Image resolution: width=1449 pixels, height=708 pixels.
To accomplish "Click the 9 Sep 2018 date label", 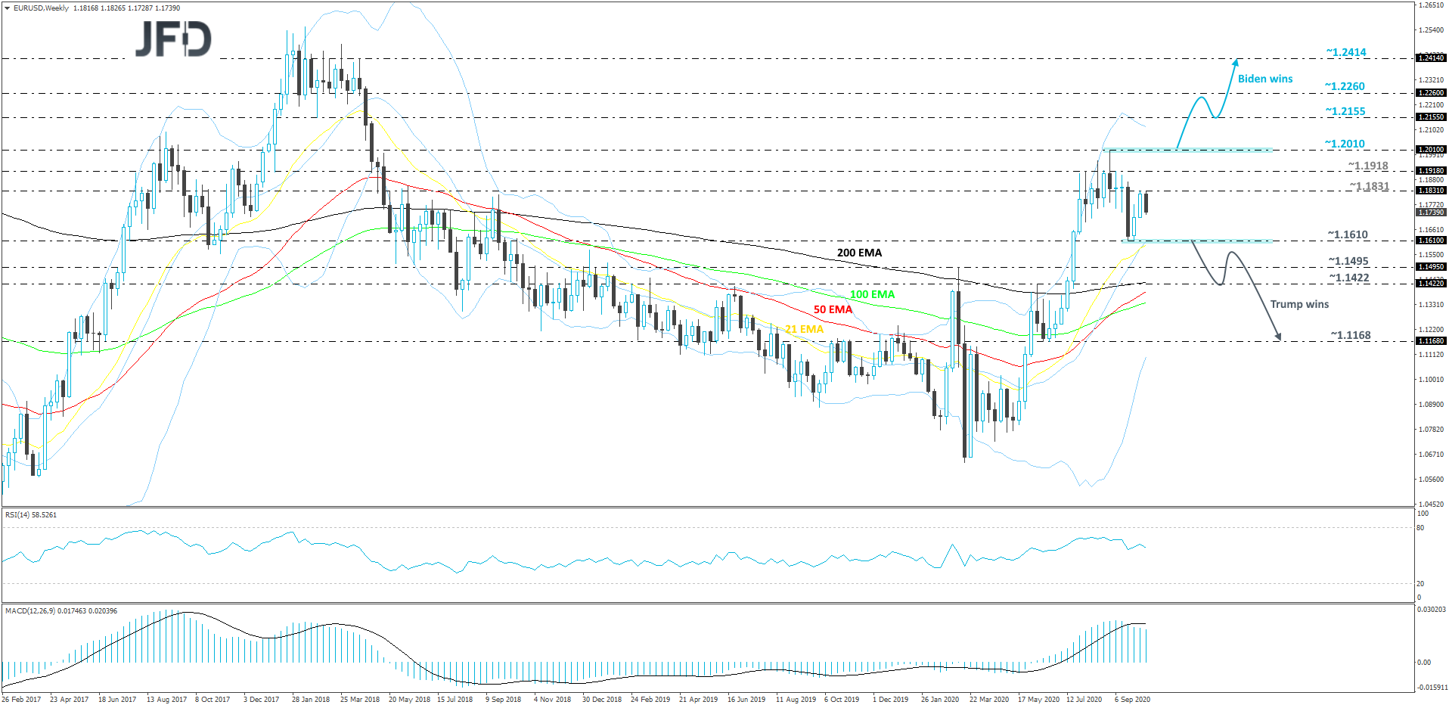I will pyautogui.click(x=503, y=700).
